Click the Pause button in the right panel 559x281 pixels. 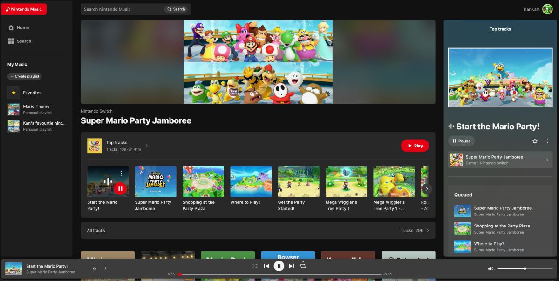[x=461, y=141]
